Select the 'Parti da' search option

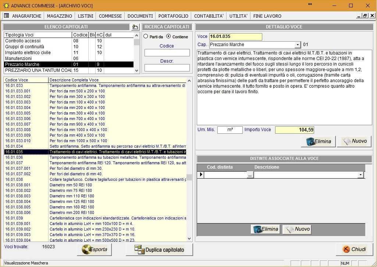coord(146,36)
